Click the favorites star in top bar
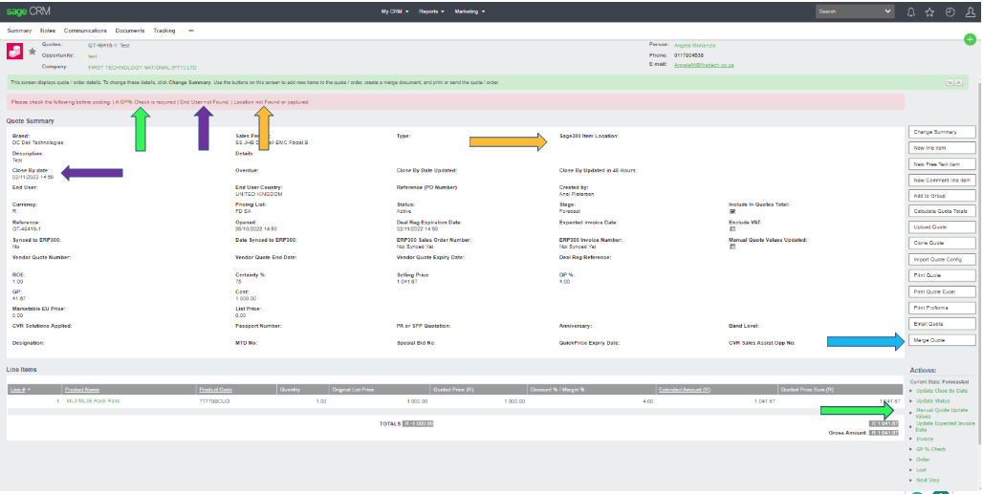The height and width of the screenshot is (494, 983). [929, 11]
